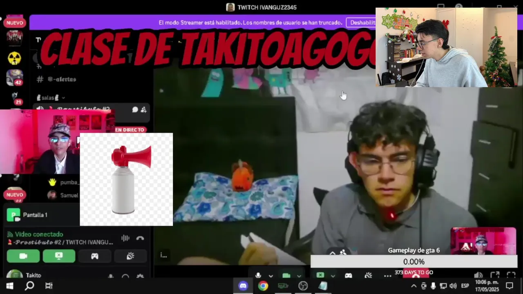
Task: Switch the ESP input language
Action: click(465, 286)
